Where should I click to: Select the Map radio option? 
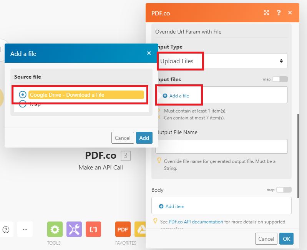(x=23, y=104)
